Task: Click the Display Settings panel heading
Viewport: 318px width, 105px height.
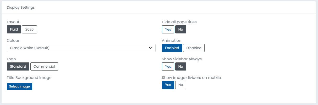Action: (x=21, y=8)
